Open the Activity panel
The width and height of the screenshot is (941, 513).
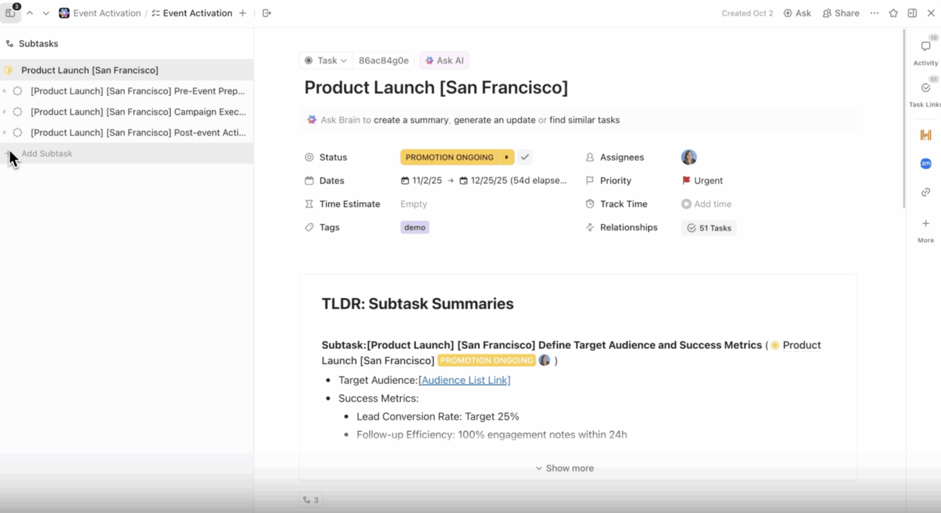coord(926,52)
